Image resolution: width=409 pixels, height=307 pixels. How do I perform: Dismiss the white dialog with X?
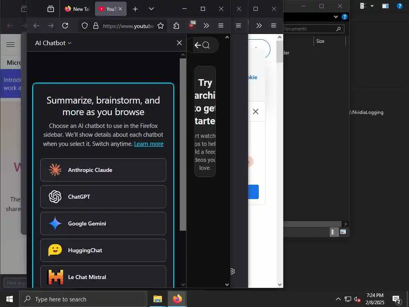[256, 112]
